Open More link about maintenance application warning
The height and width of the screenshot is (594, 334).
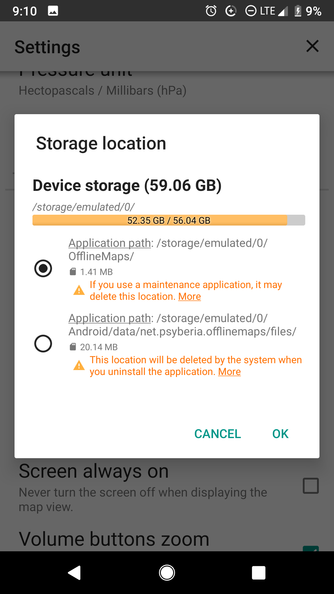tap(190, 297)
